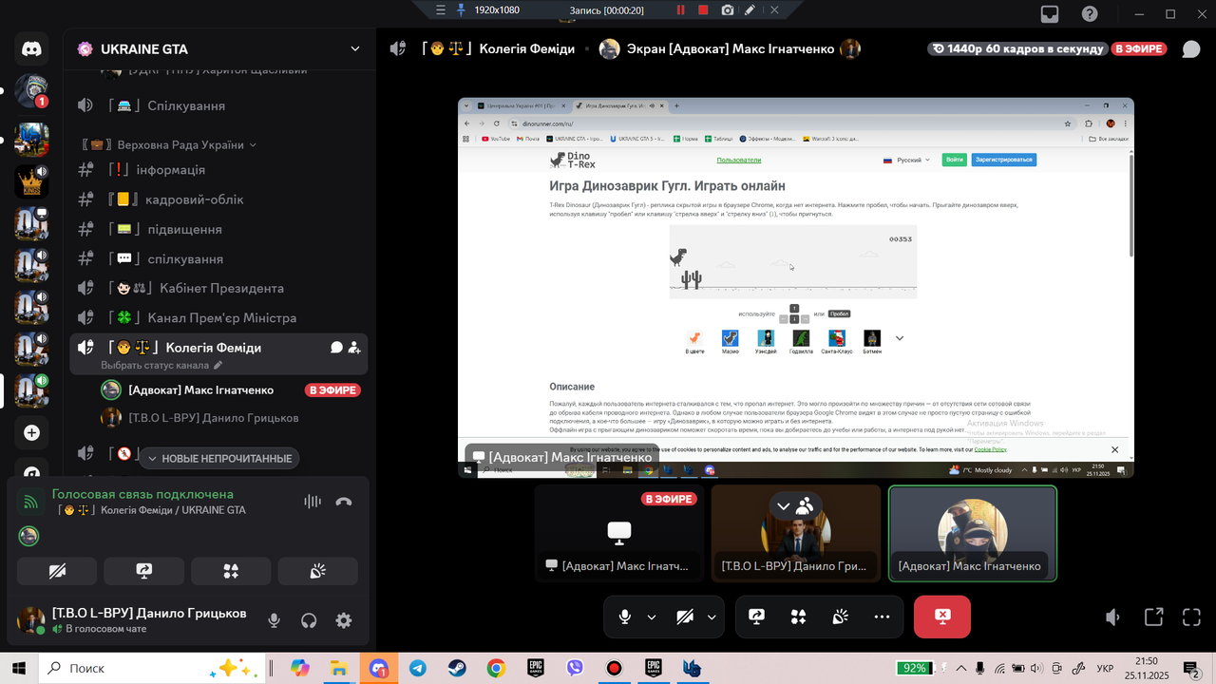1216x684 pixels.
Task: Open own profile in user panel
Action: point(133,620)
